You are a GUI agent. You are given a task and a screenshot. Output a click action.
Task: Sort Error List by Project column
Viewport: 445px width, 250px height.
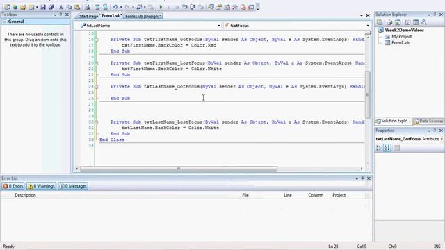pos(339,195)
